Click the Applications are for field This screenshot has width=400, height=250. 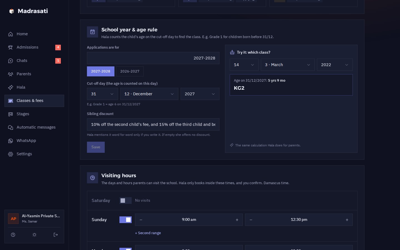pyautogui.click(x=153, y=58)
